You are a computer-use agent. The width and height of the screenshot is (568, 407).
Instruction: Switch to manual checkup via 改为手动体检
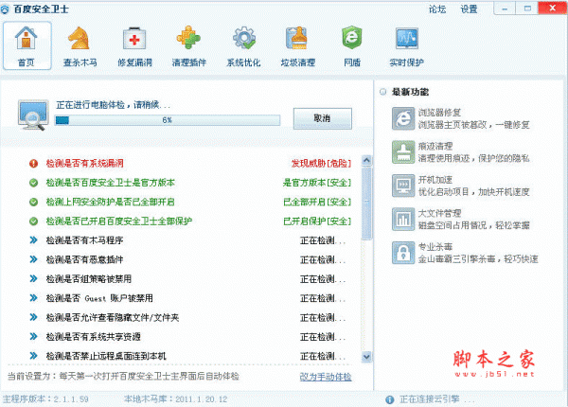point(326,377)
